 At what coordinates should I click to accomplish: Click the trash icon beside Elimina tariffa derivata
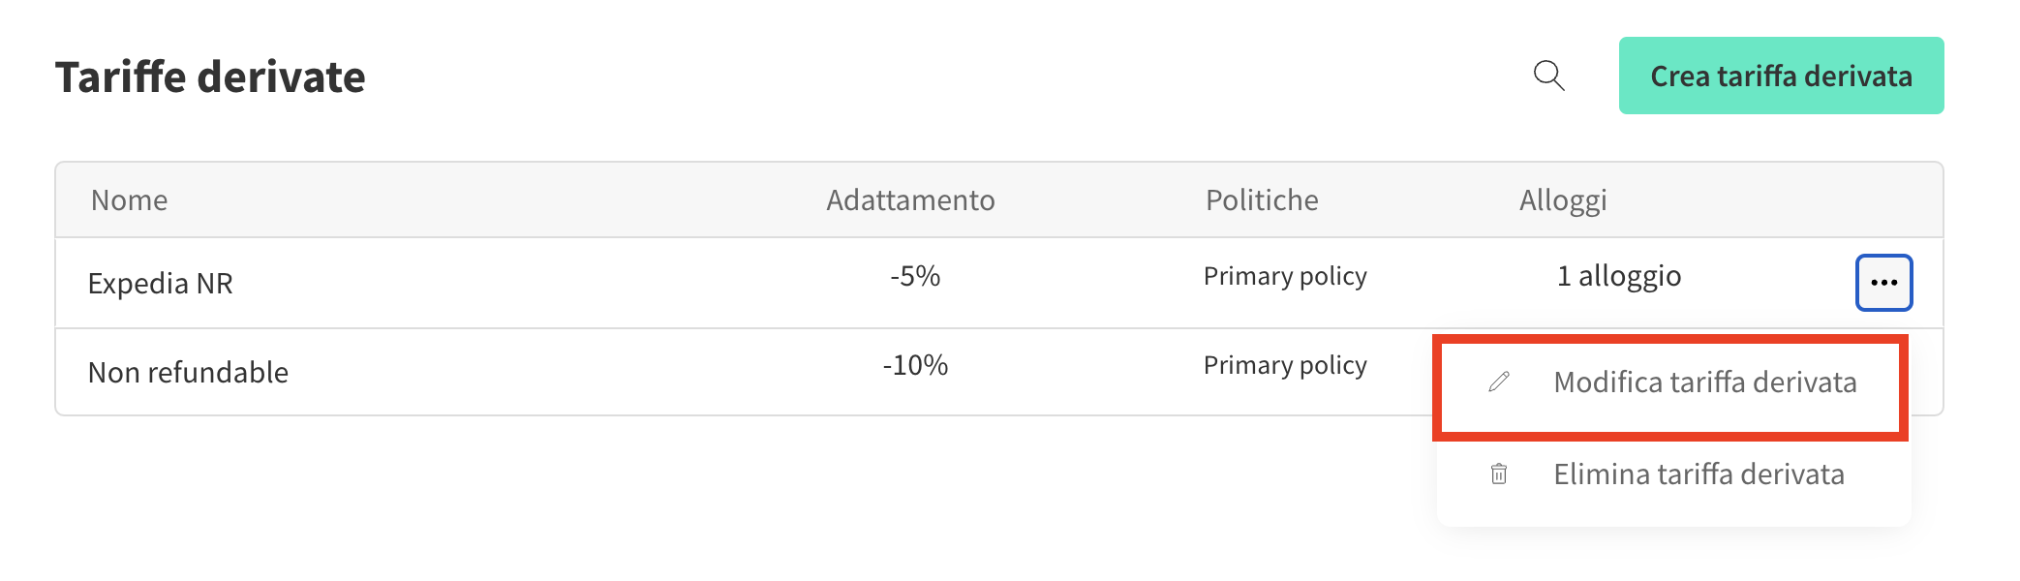(x=1499, y=474)
